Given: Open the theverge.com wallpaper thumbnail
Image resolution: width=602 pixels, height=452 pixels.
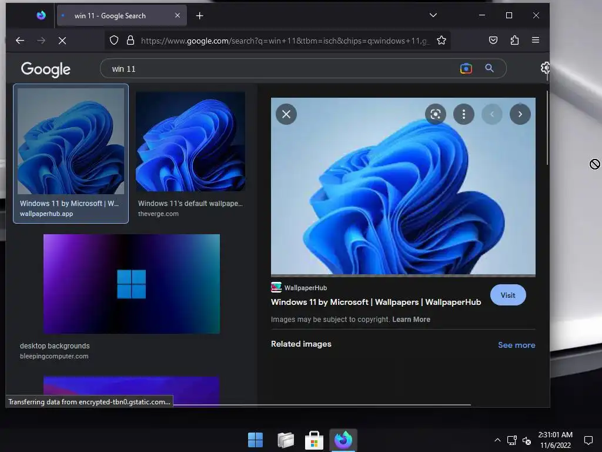Looking at the screenshot, I should (x=190, y=141).
